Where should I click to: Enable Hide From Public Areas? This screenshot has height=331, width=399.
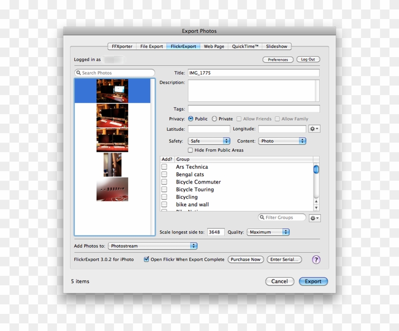[190, 149]
